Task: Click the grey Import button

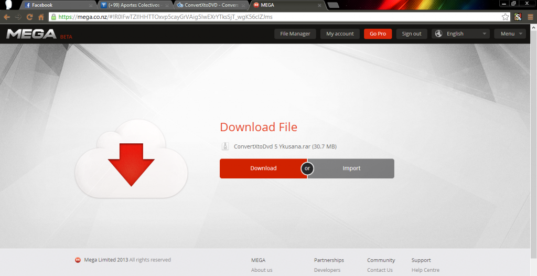Action: (x=351, y=168)
